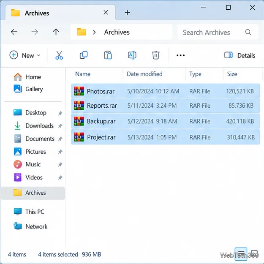Click the Rename icon in toolbar
The image size is (264, 264).
pos(132,55)
